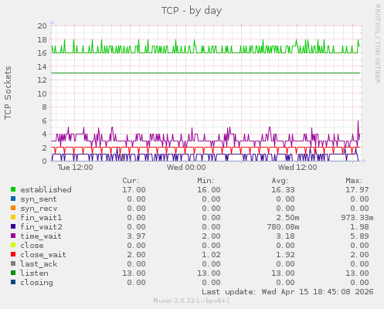Click the 'Min:' column header

(x=206, y=181)
